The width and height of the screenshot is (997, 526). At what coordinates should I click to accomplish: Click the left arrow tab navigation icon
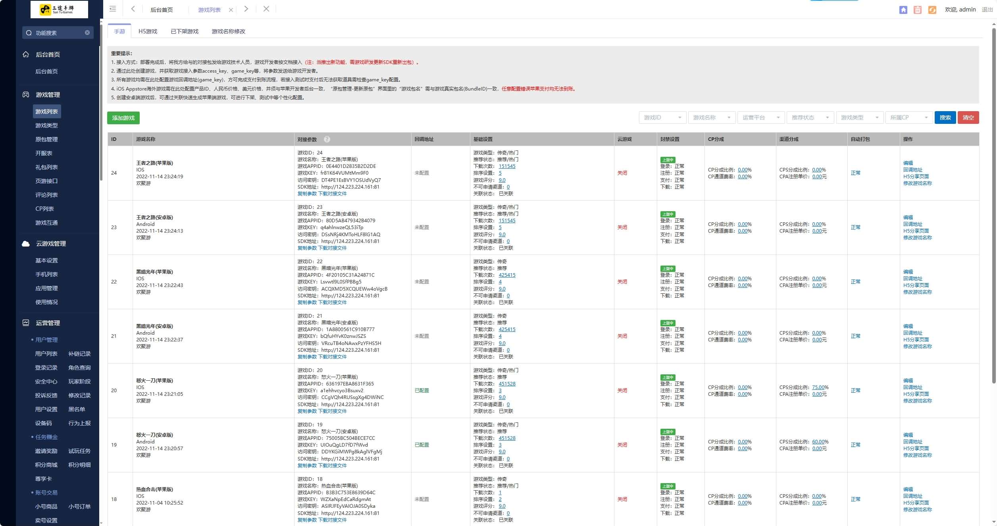pos(133,9)
